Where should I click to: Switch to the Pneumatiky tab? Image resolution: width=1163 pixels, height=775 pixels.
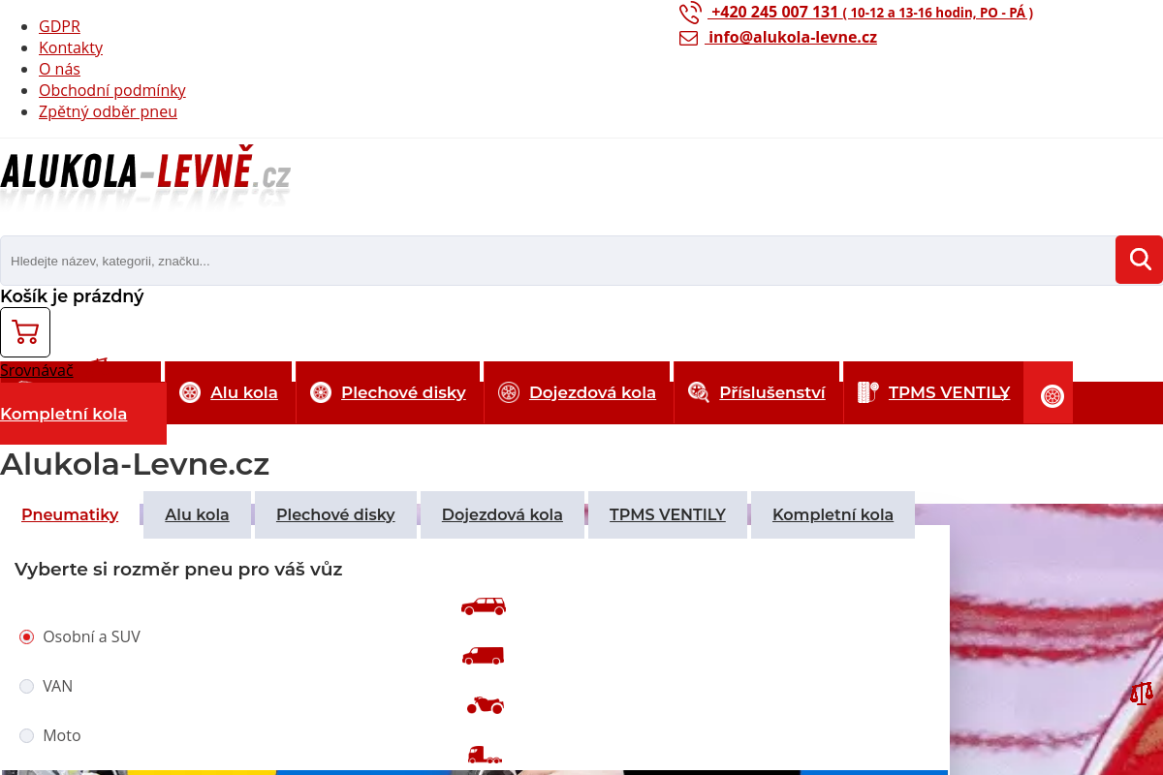point(70,514)
